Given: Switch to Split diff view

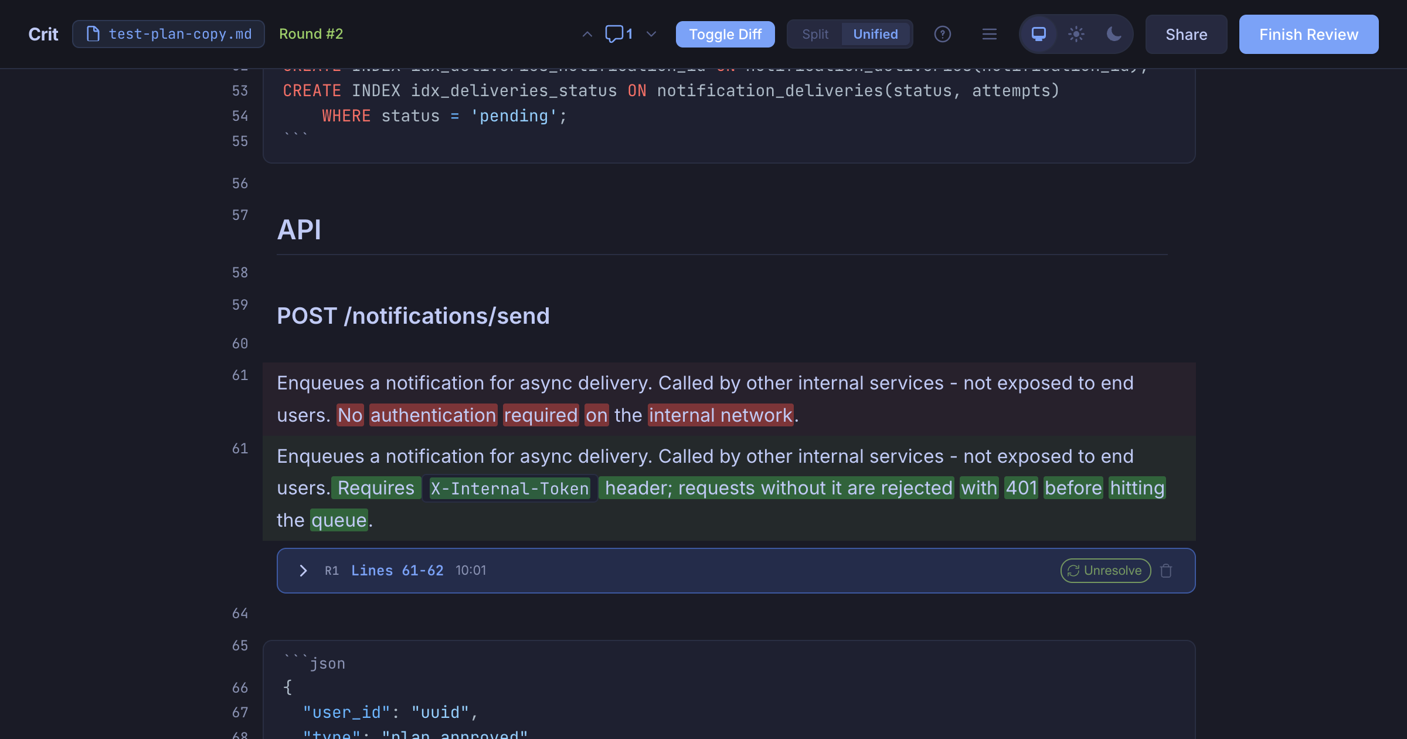Looking at the screenshot, I should coord(815,34).
